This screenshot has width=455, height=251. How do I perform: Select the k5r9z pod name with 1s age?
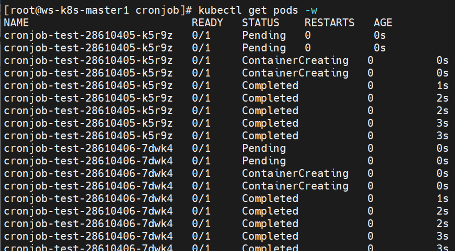[x=88, y=86]
